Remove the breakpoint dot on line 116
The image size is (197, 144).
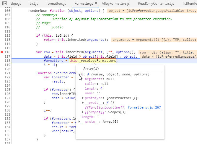[2, 52]
